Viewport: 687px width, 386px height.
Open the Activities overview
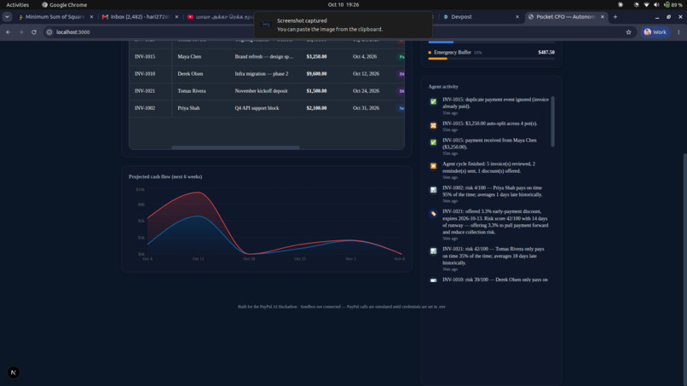tap(18, 5)
